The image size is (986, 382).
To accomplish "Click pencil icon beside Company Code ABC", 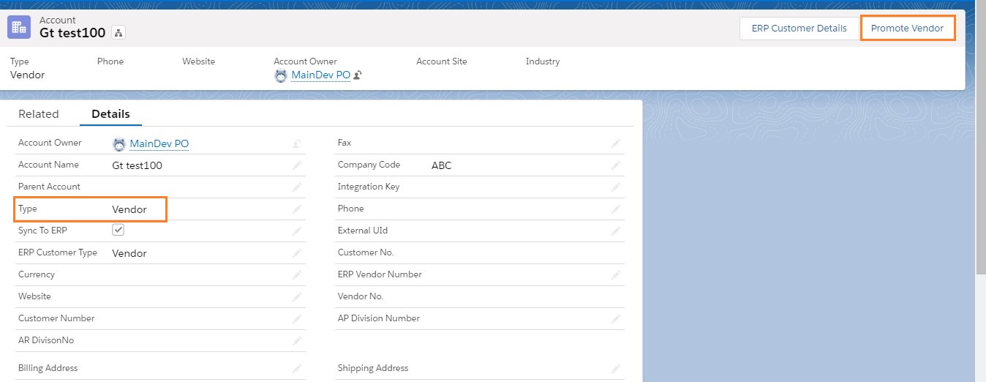I will 616,165.
